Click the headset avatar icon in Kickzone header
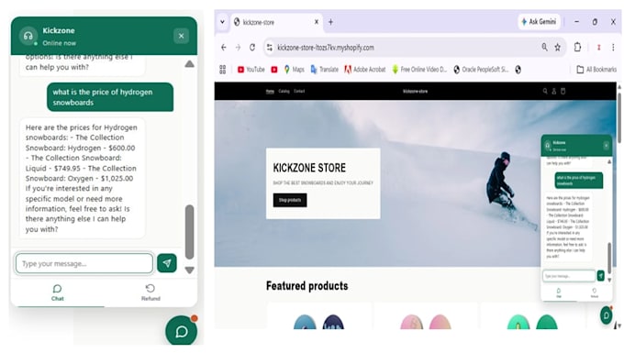Image resolution: width=624 pixels, height=353 pixels. pos(28,36)
